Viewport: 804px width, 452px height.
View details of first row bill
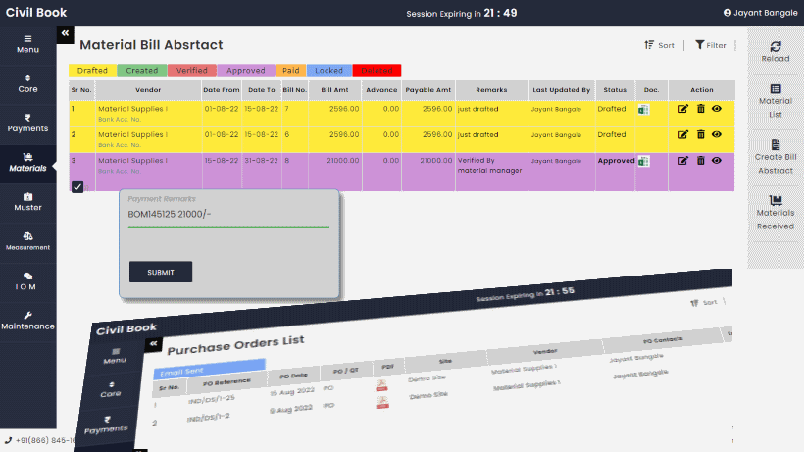[x=717, y=109]
